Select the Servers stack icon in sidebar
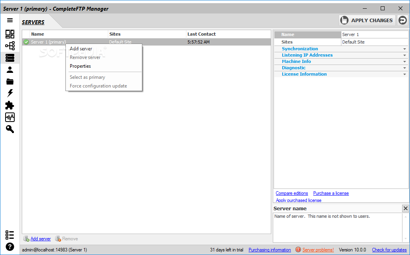The image size is (410, 255). [10, 58]
